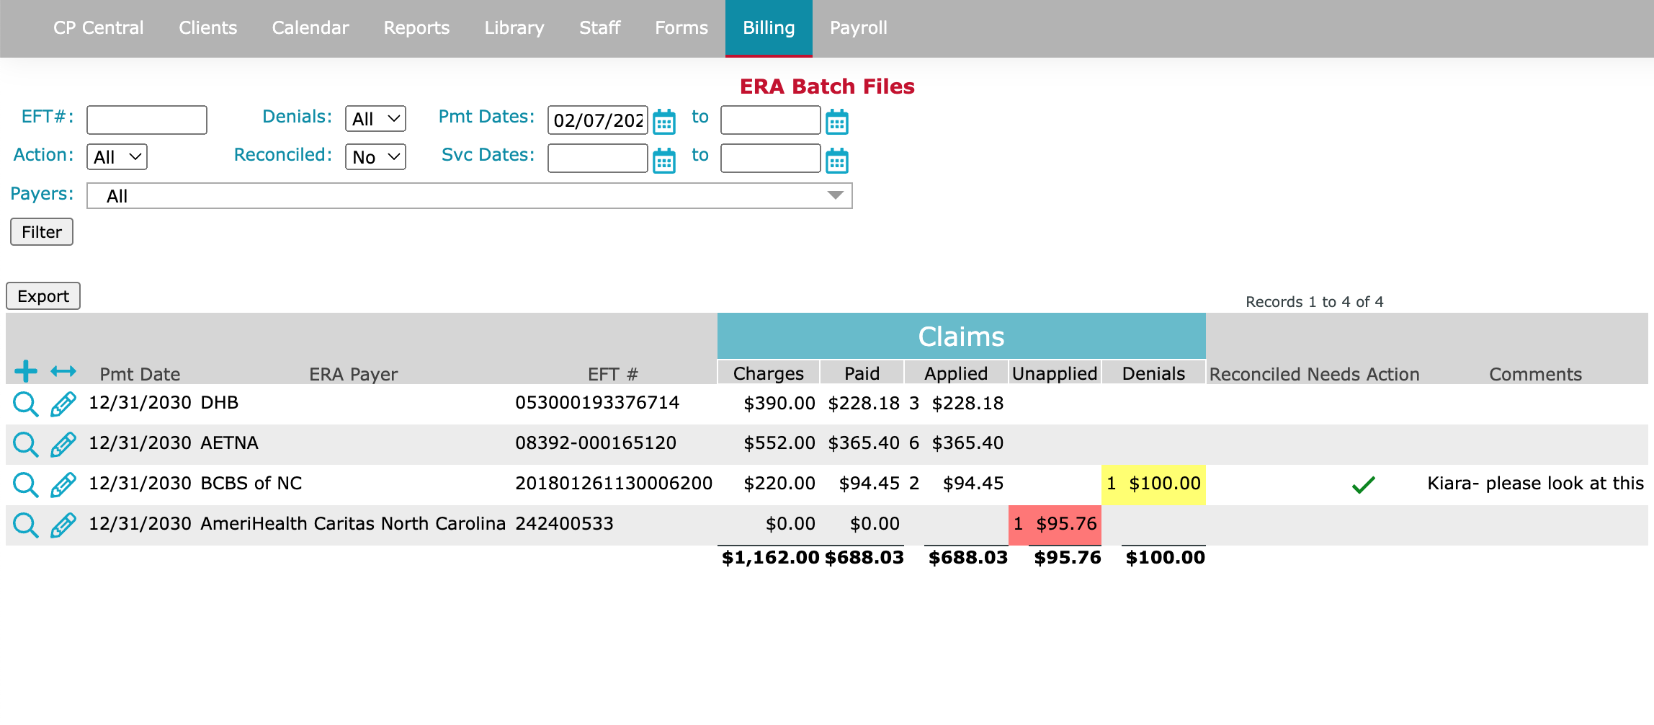Click the double-arrow column expand icon

click(x=63, y=372)
